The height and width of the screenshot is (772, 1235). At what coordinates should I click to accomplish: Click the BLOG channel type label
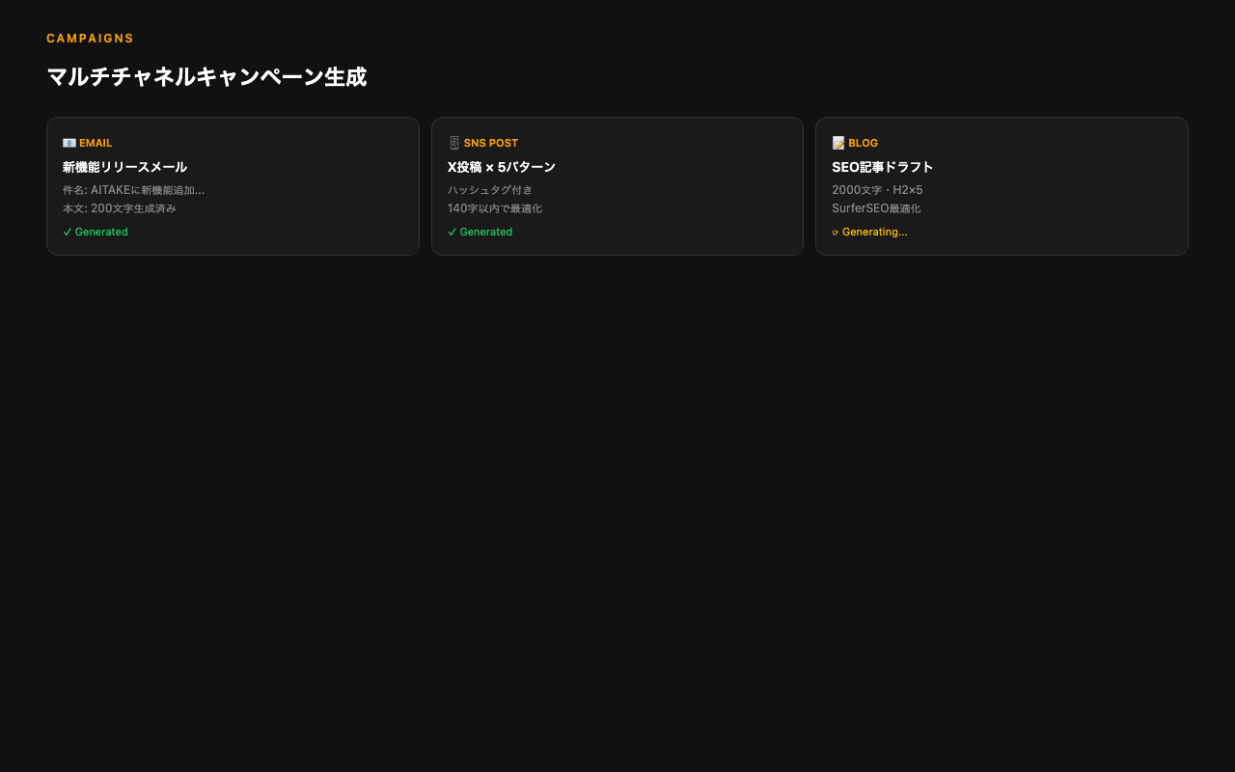863,142
